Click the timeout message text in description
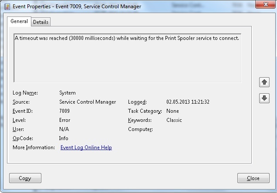The height and width of the screenshot is (193, 277). coord(127,38)
